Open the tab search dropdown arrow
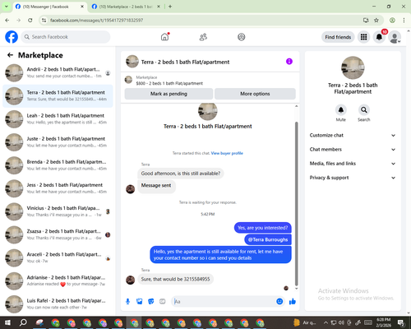The height and width of the screenshot is (329, 411). coord(7,7)
